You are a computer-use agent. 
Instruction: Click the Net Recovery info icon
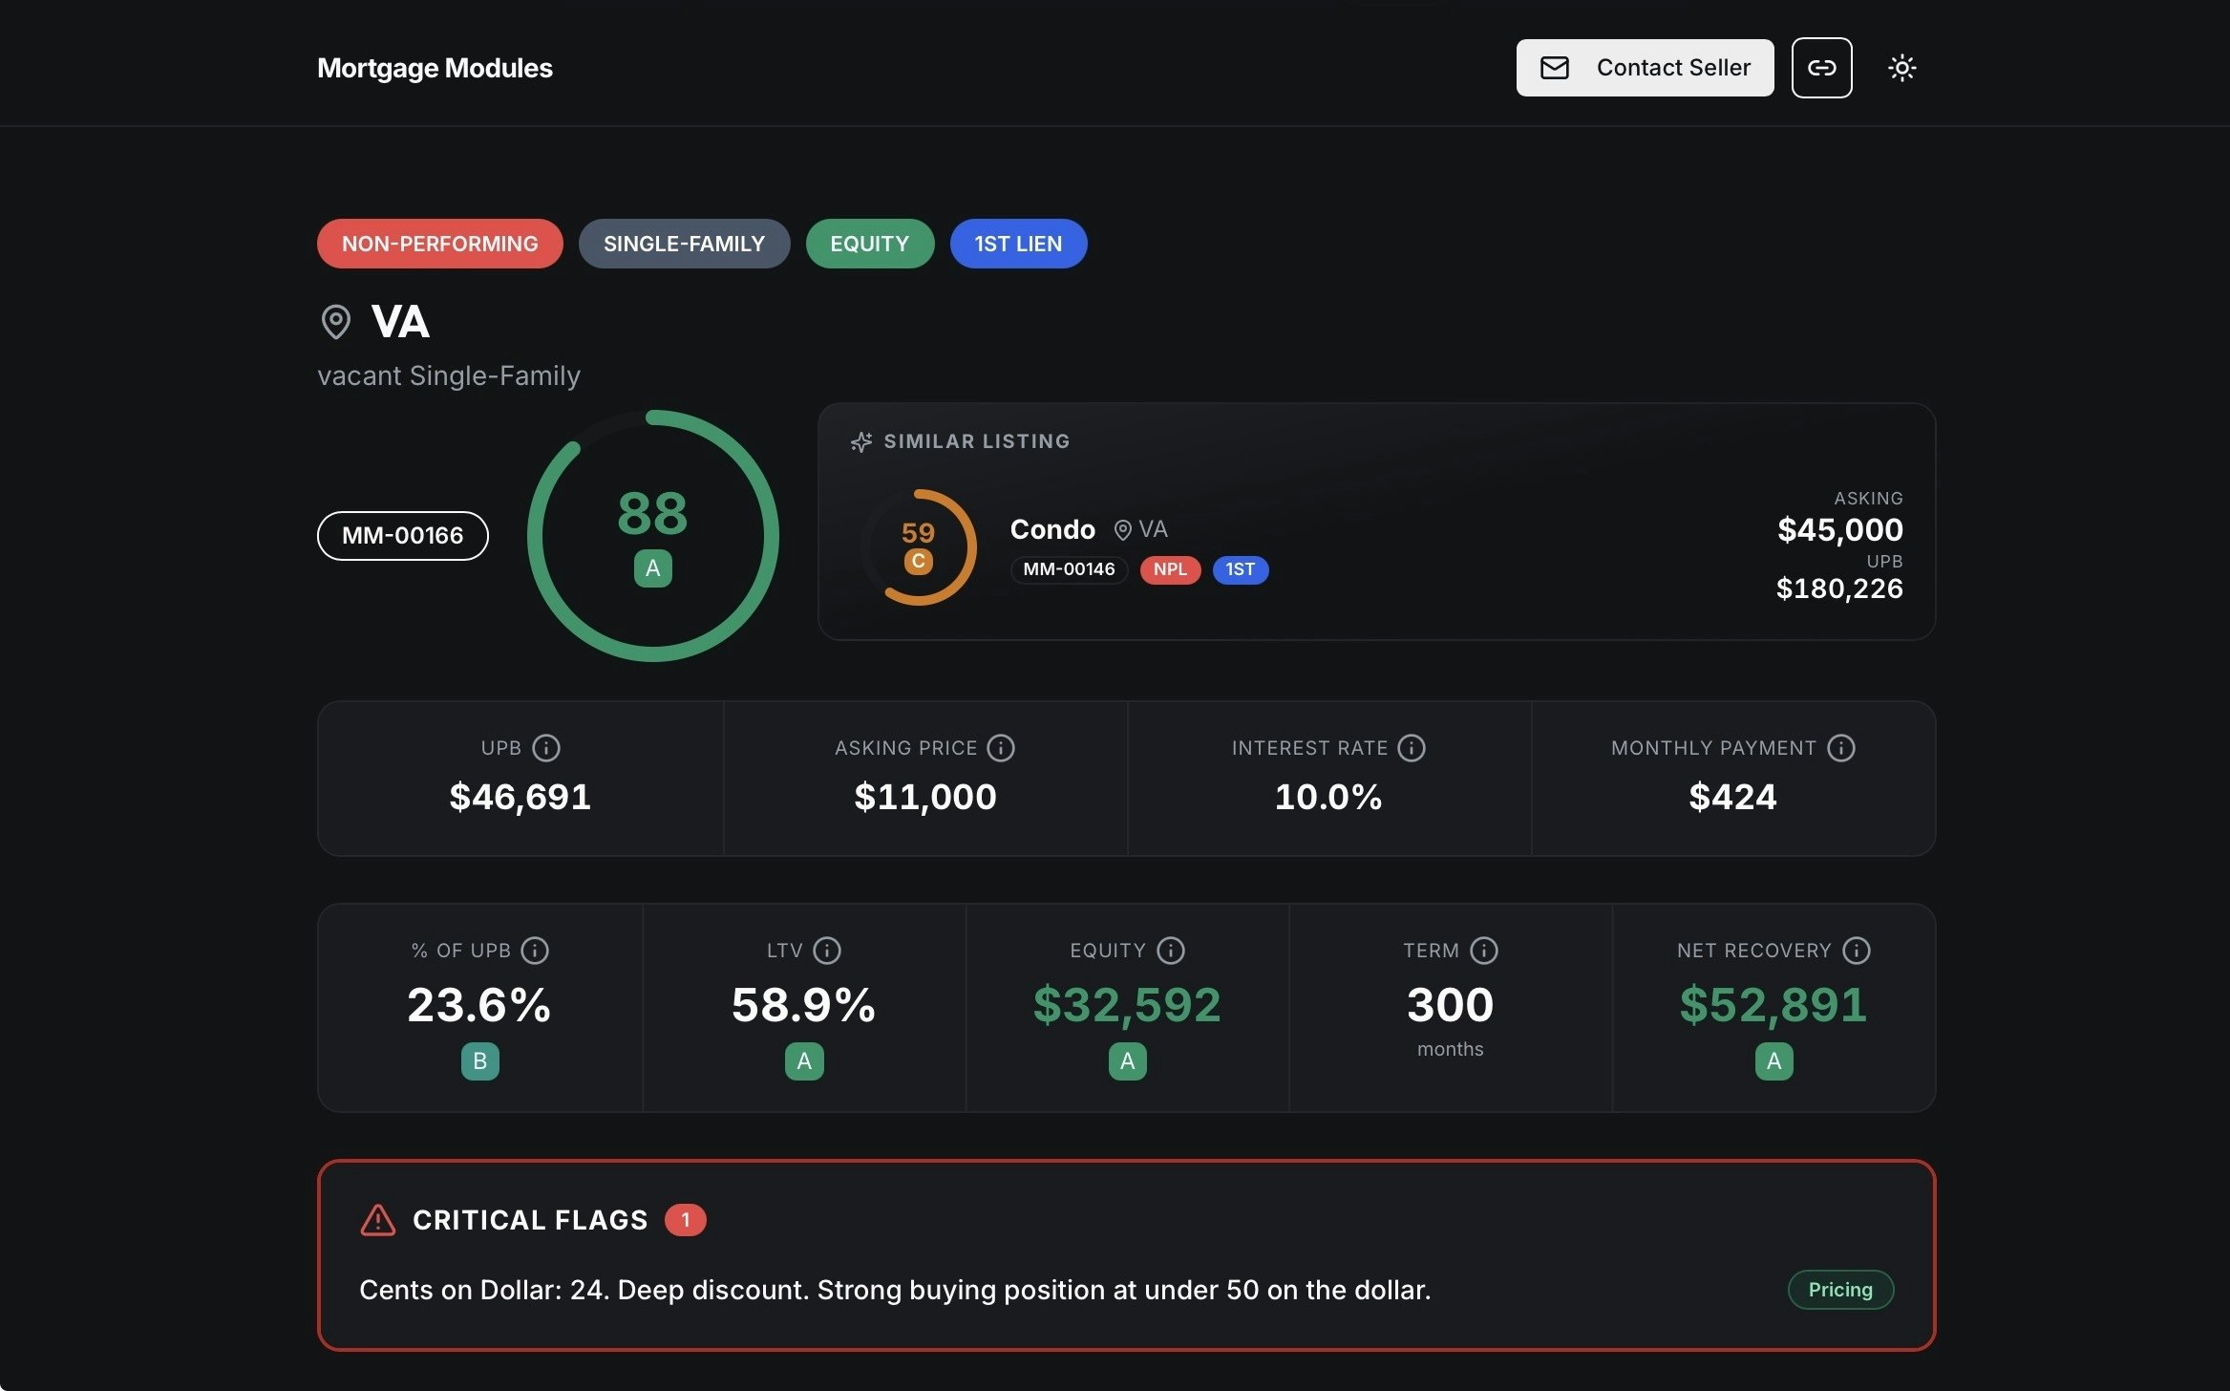pyautogui.click(x=1857, y=951)
